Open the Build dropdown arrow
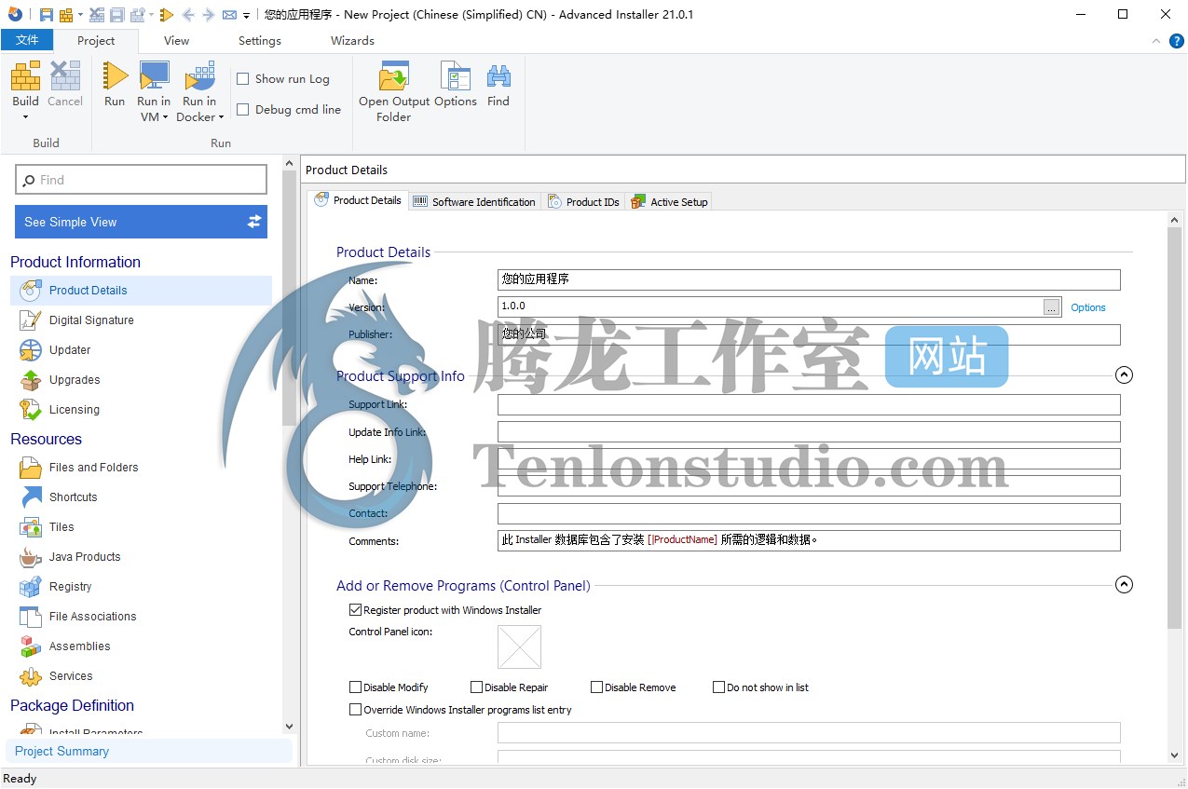 click(25, 117)
